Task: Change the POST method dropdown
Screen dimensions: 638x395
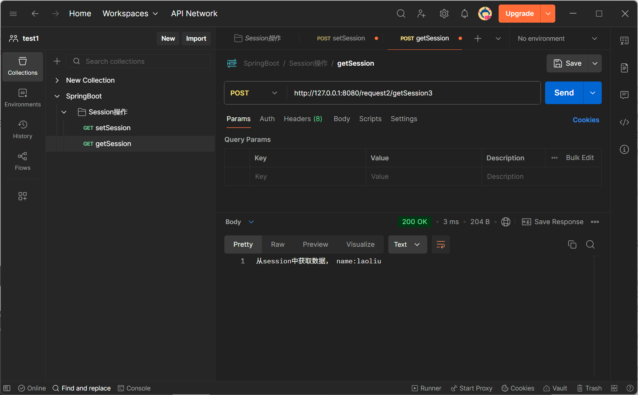Action: (x=254, y=93)
